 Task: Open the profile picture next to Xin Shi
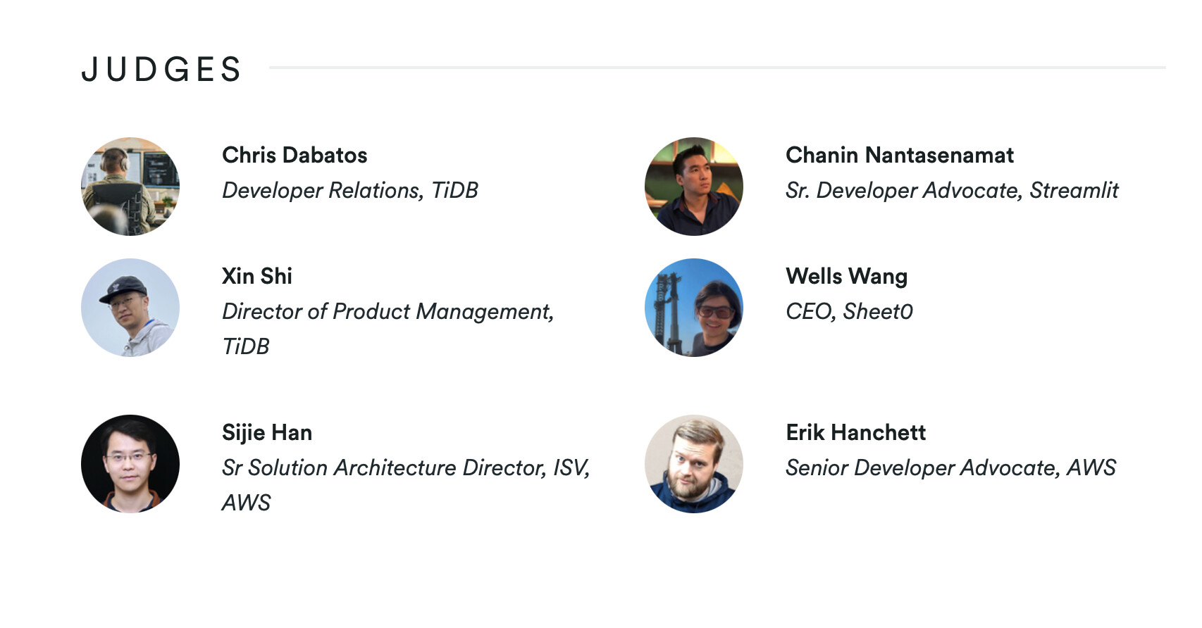pyautogui.click(x=130, y=308)
